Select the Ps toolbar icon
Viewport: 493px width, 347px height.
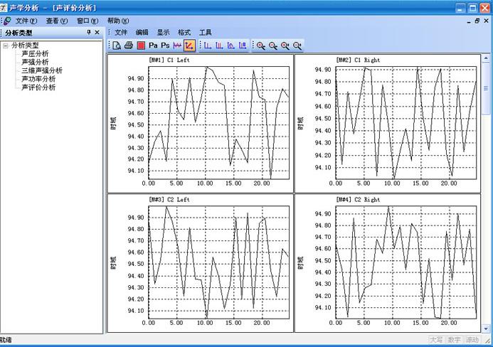165,46
